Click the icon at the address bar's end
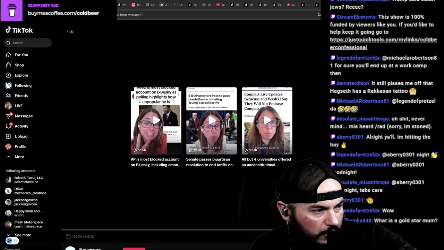The height and width of the screenshot is (250, 444). pyautogui.click(x=319, y=15)
